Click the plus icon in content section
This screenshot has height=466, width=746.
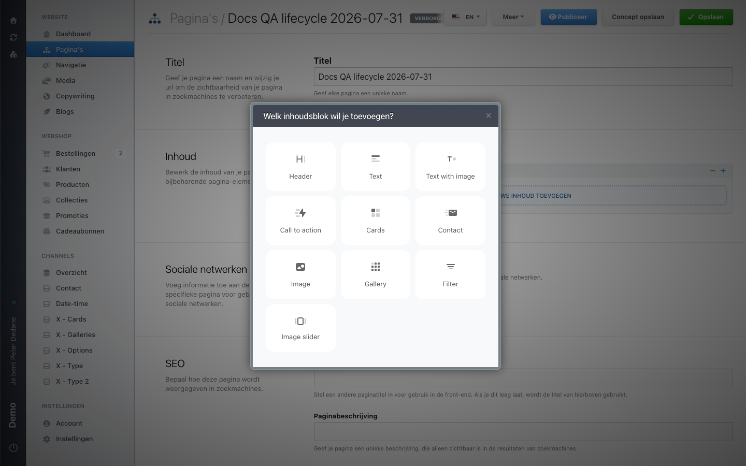723,171
